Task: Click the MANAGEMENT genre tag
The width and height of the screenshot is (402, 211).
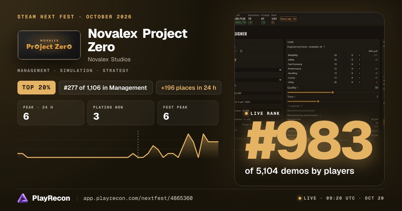Action: click(33, 71)
